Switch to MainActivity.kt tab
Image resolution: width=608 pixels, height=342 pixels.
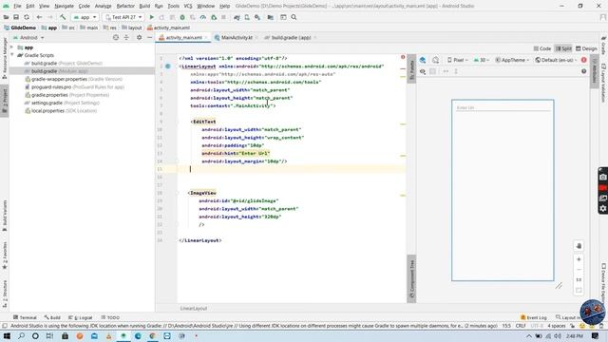click(x=237, y=38)
